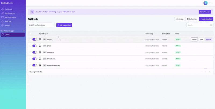Click the 74.6 KB backup size value
Viewport: 215px width, 109px height.
[164, 46]
